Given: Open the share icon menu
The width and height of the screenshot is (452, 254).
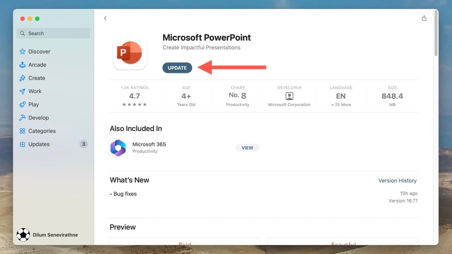Looking at the screenshot, I should [x=424, y=18].
